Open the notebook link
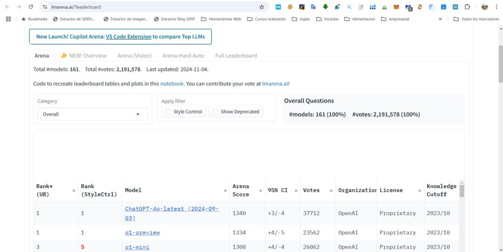 tap(172, 84)
